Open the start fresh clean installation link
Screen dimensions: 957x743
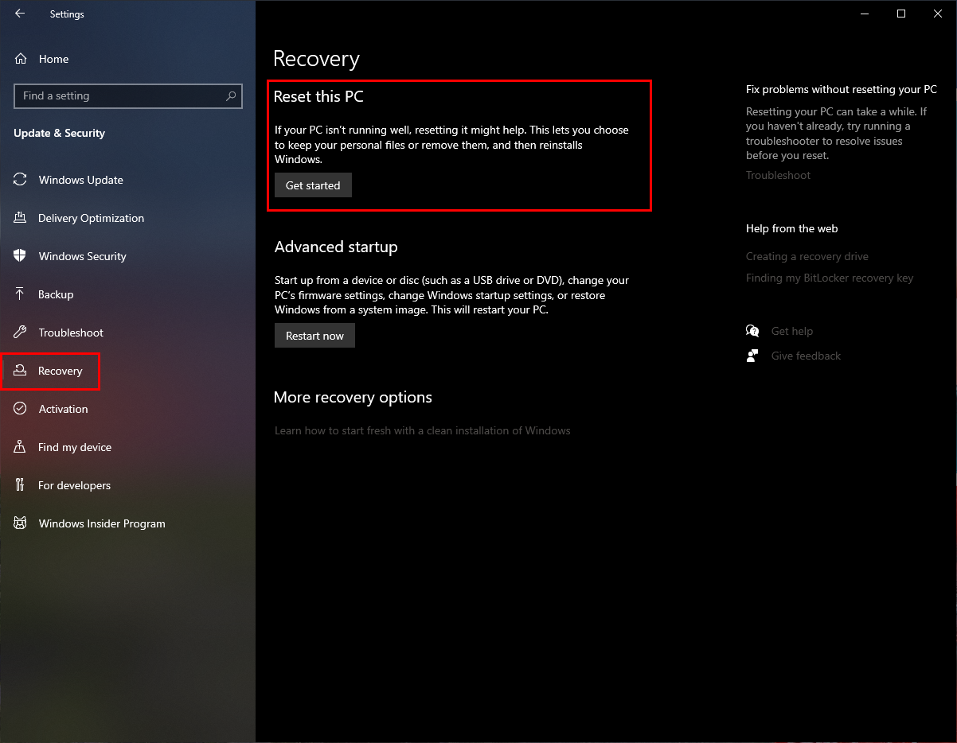[x=423, y=430]
